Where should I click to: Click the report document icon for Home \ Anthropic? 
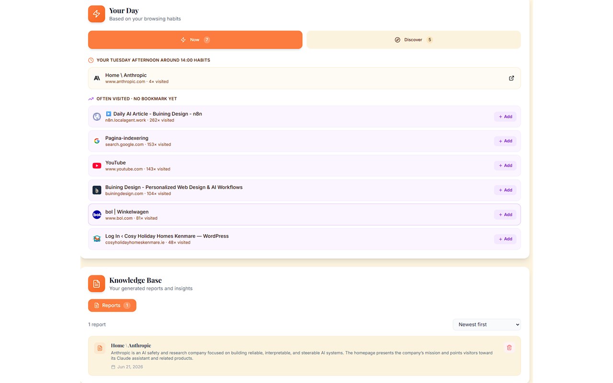(x=100, y=348)
